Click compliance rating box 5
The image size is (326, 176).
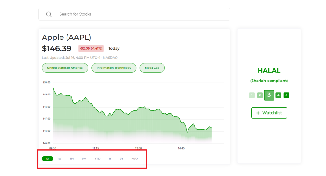click(286, 95)
